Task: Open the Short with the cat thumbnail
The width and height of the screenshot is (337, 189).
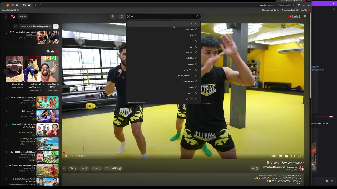Action: [50, 69]
